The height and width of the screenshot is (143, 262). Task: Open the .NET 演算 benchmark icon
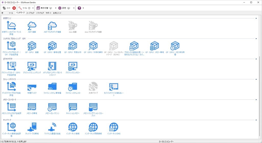[32, 25]
